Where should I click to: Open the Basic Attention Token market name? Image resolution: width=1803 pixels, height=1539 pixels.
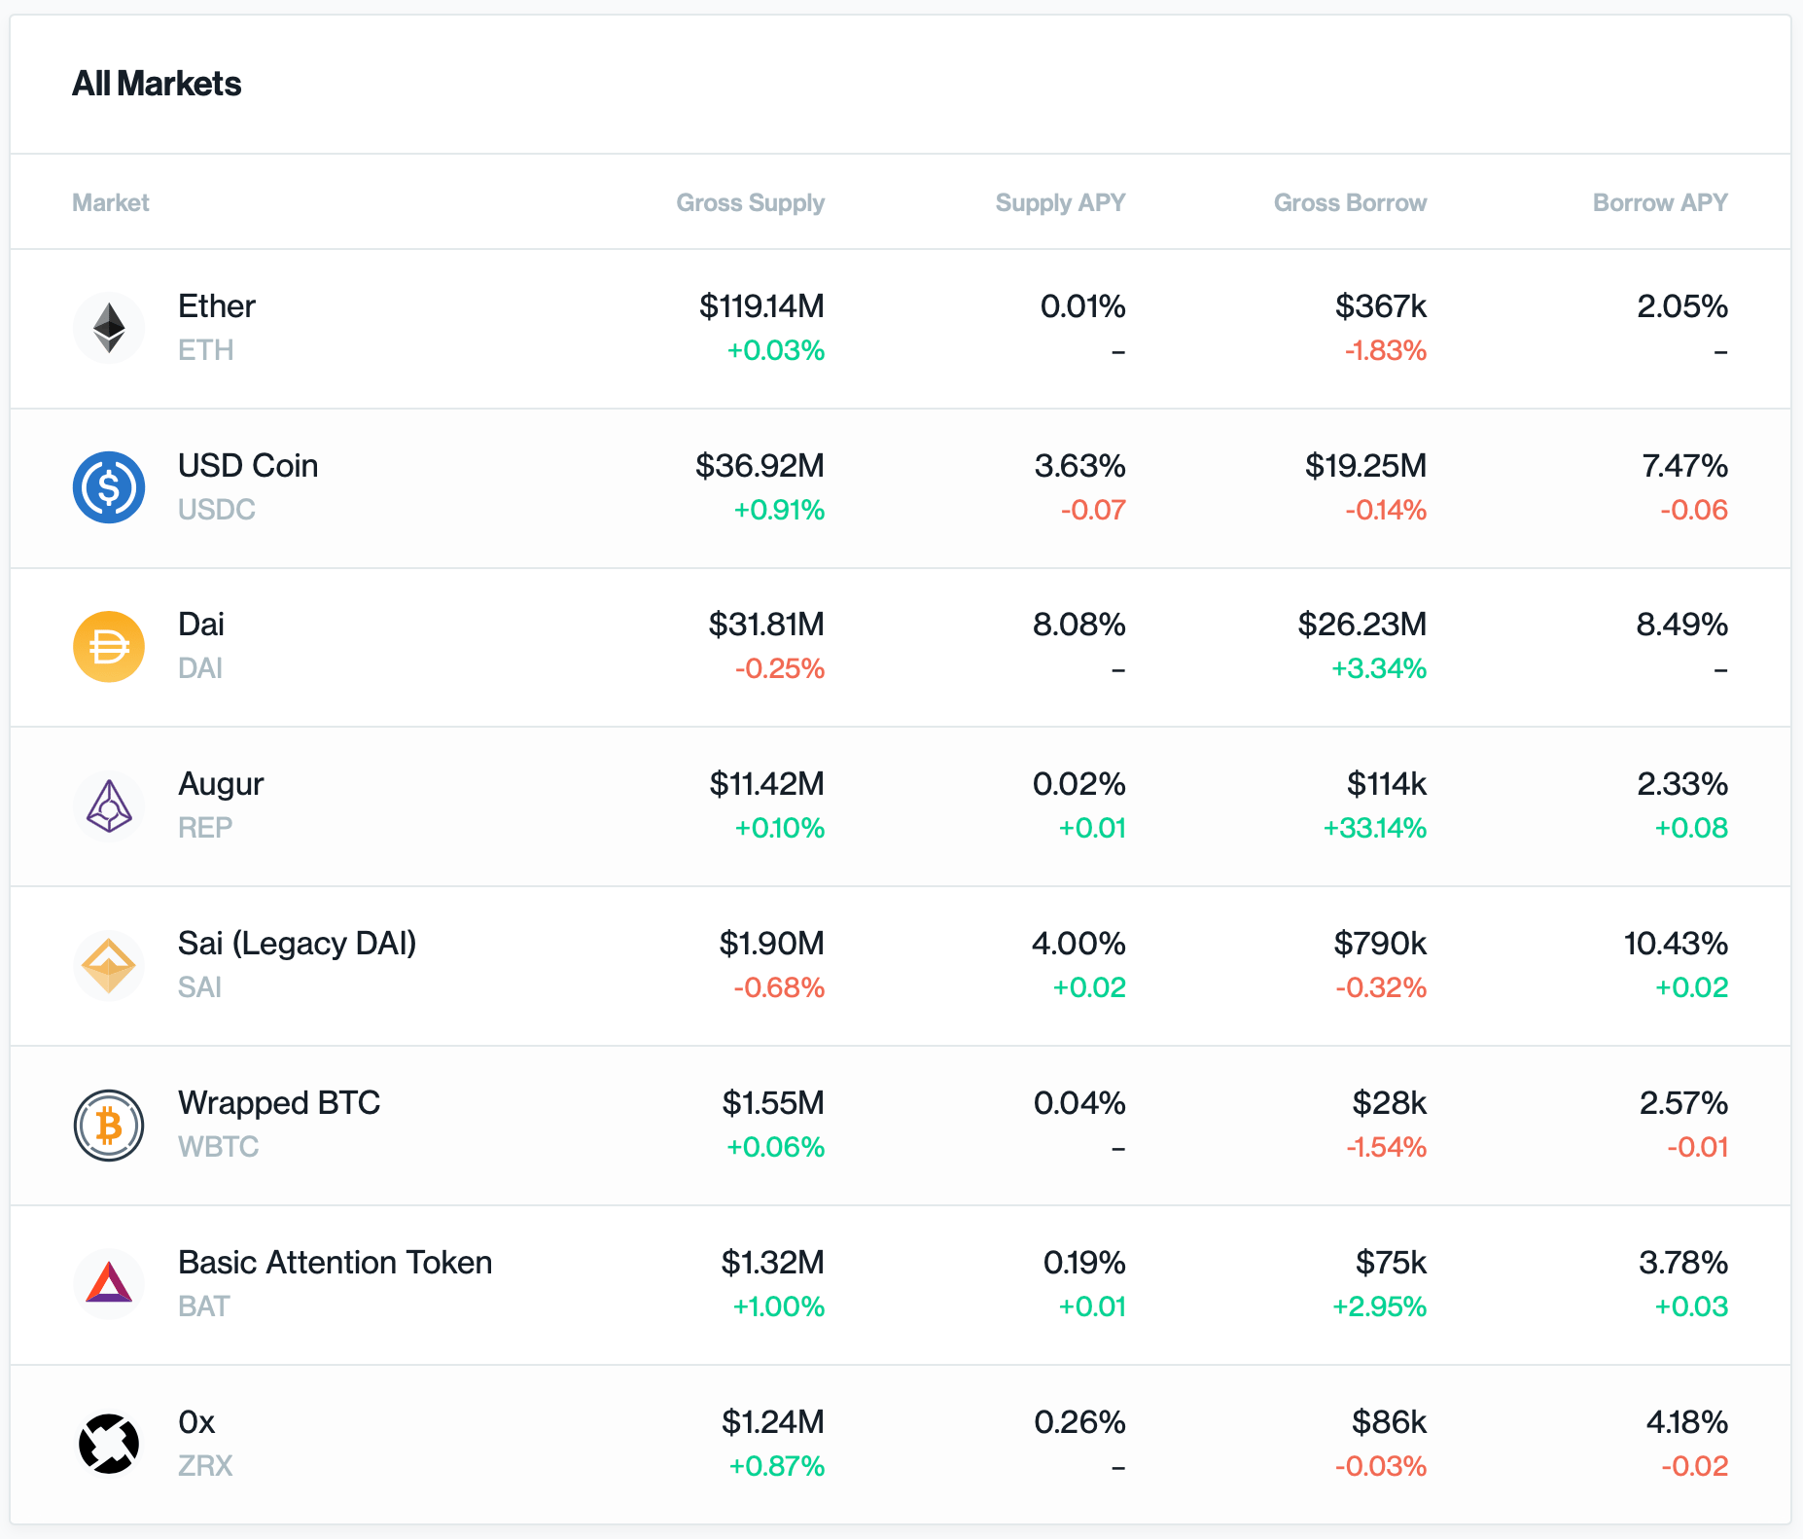coord(336,1263)
